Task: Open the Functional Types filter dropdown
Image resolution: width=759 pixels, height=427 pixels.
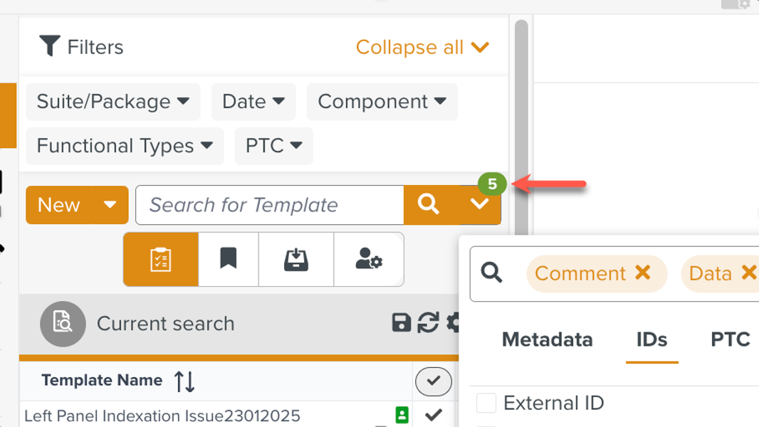Action: (125, 146)
